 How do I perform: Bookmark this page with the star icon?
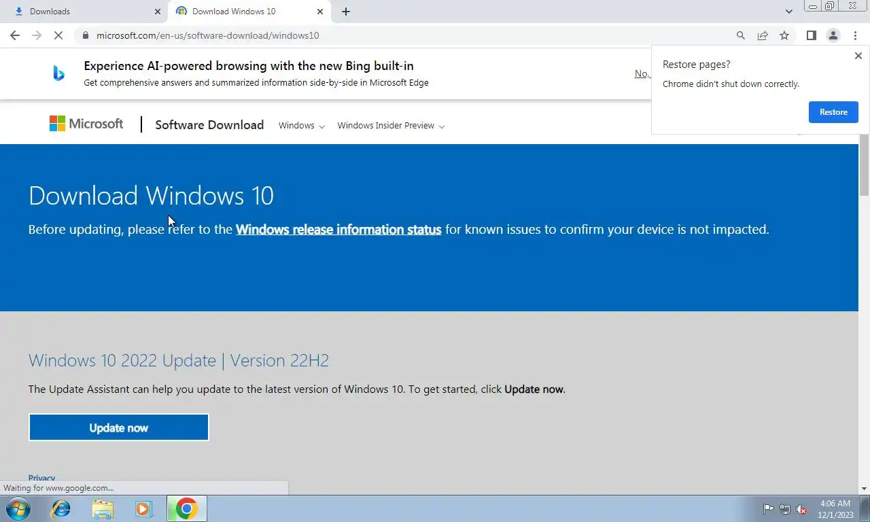pyautogui.click(x=784, y=35)
